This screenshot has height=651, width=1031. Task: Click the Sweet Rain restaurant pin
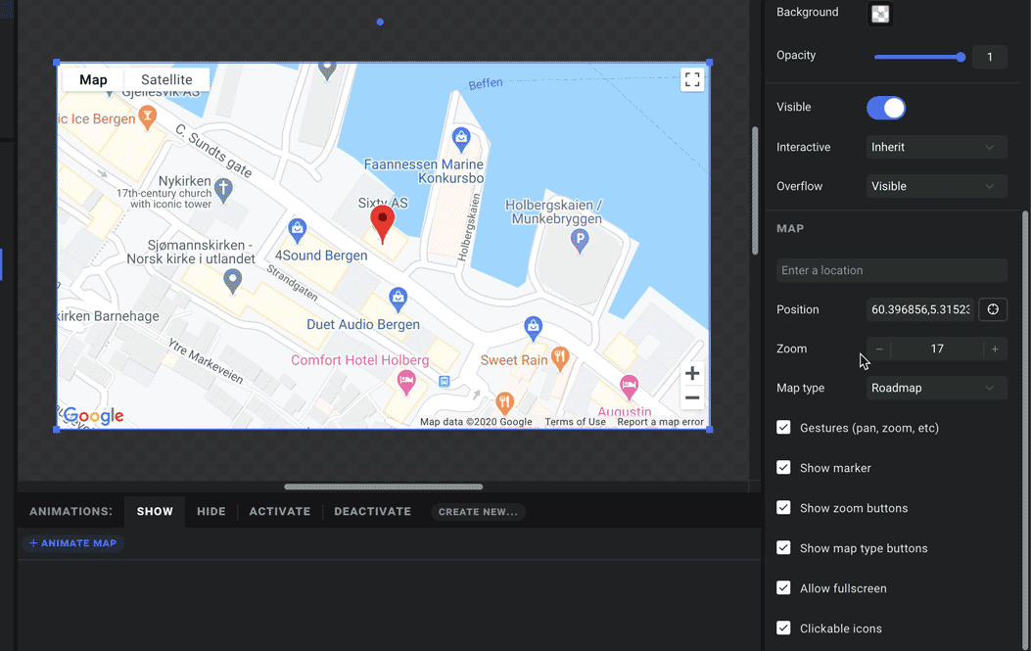tap(559, 359)
